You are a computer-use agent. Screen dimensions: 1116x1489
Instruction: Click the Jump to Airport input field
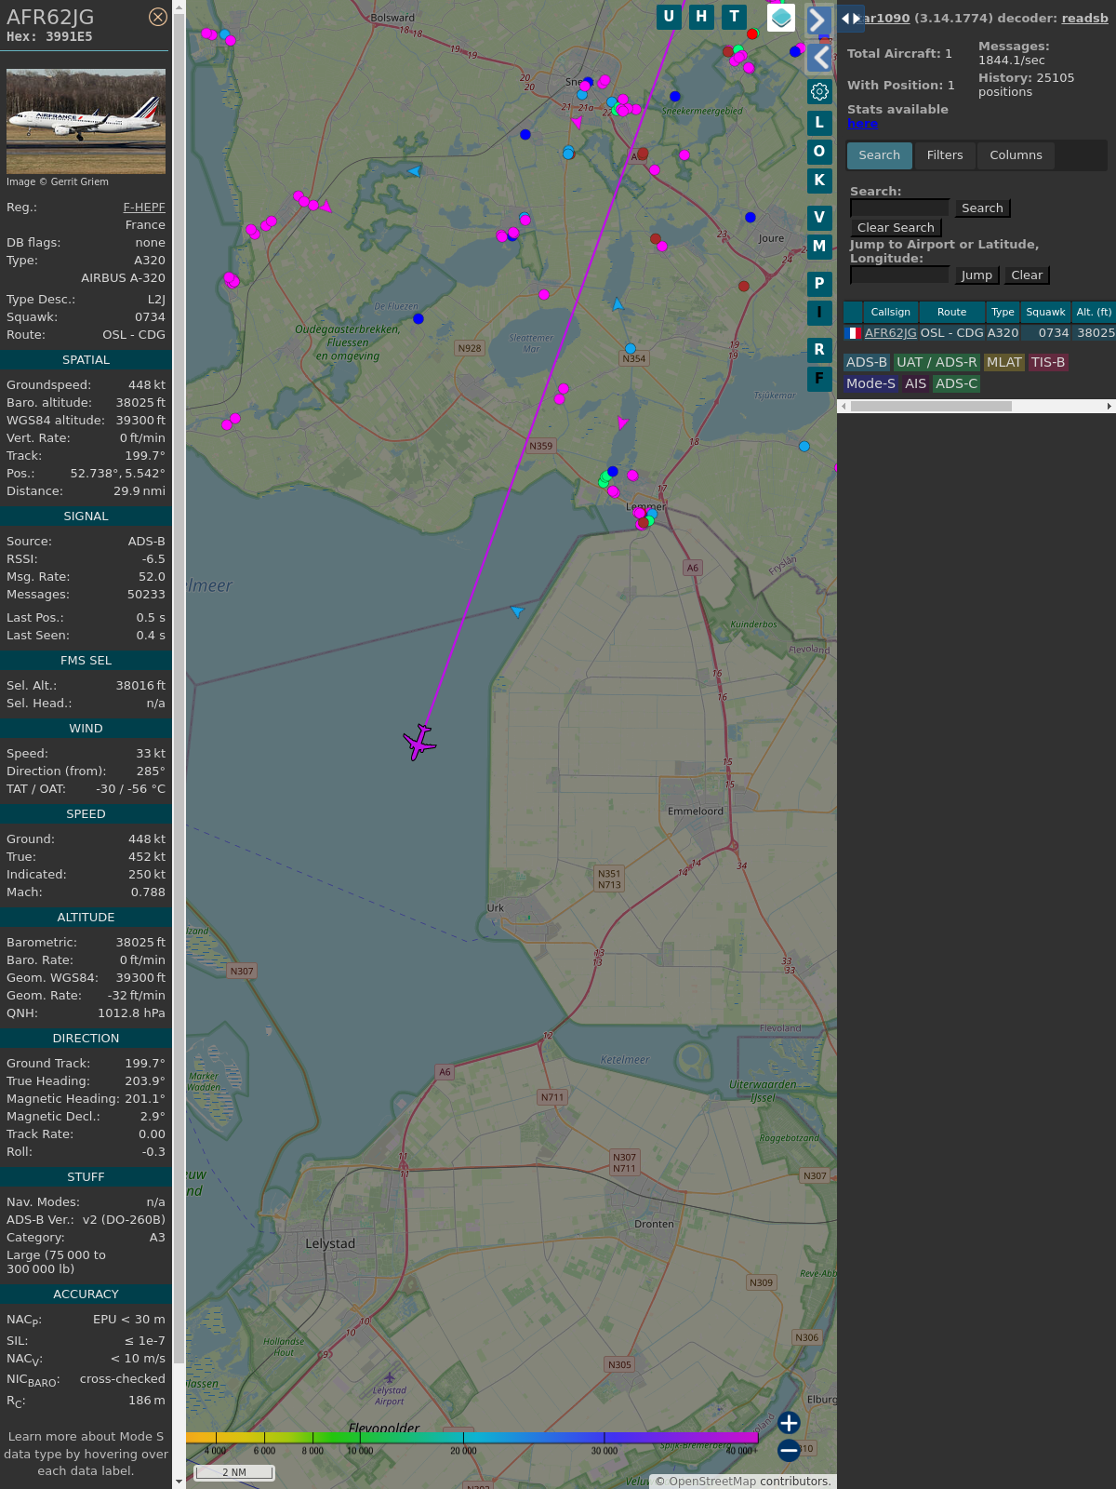click(x=899, y=275)
